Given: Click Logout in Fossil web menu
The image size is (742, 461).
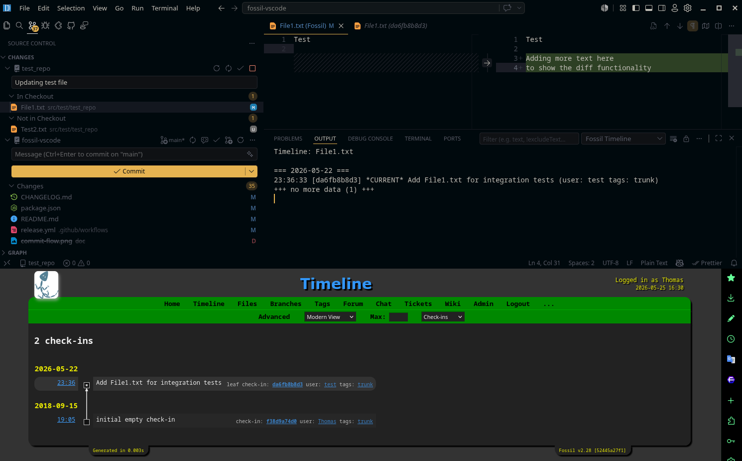Looking at the screenshot, I should [x=518, y=304].
